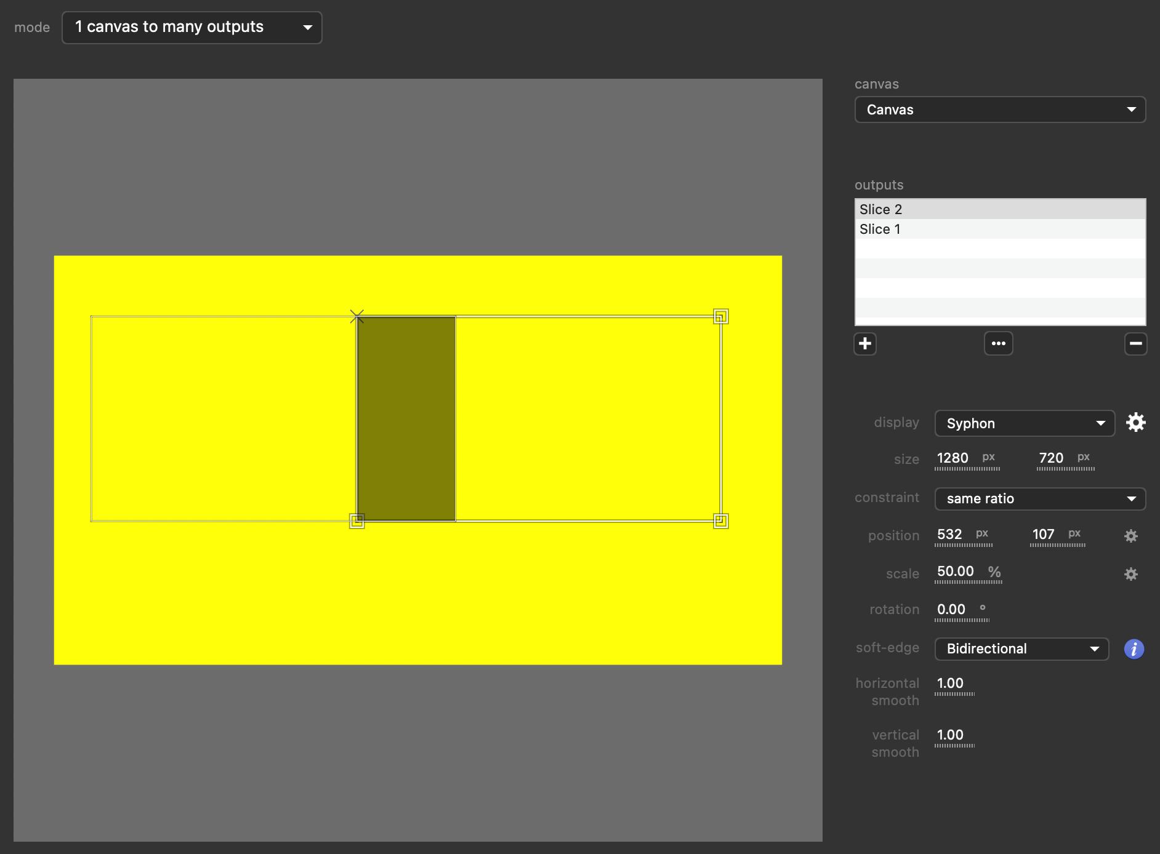Click the minus icon to remove output

pyautogui.click(x=1135, y=343)
